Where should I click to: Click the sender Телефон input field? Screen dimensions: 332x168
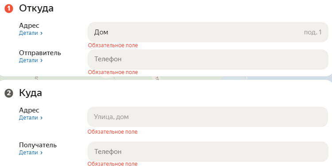(208, 60)
